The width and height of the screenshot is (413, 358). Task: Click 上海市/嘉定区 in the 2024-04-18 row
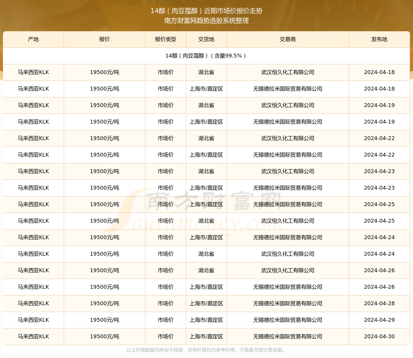pyautogui.click(x=206, y=89)
